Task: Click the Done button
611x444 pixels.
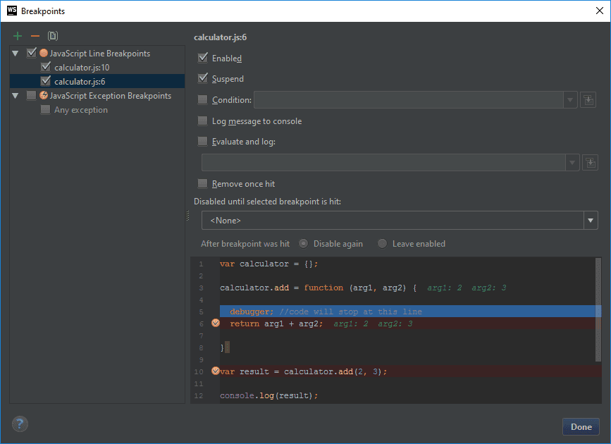Action: (x=581, y=427)
